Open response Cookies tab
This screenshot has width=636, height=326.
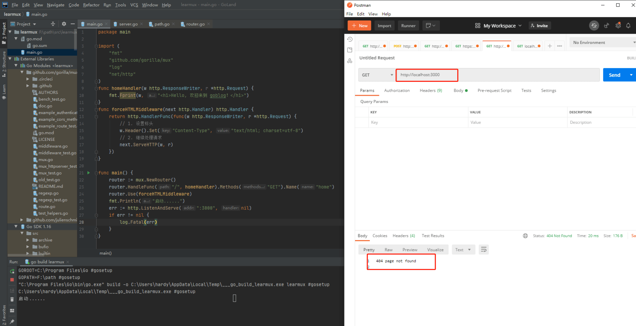(380, 236)
